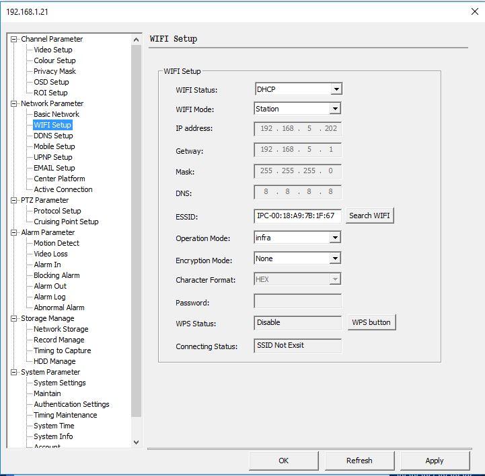This screenshot has height=476, width=485.
Task: Click the tree scrollbar down arrow
Action: (x=136, y=442)
